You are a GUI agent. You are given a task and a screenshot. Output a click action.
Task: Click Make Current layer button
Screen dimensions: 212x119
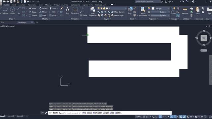click(118, 12)
